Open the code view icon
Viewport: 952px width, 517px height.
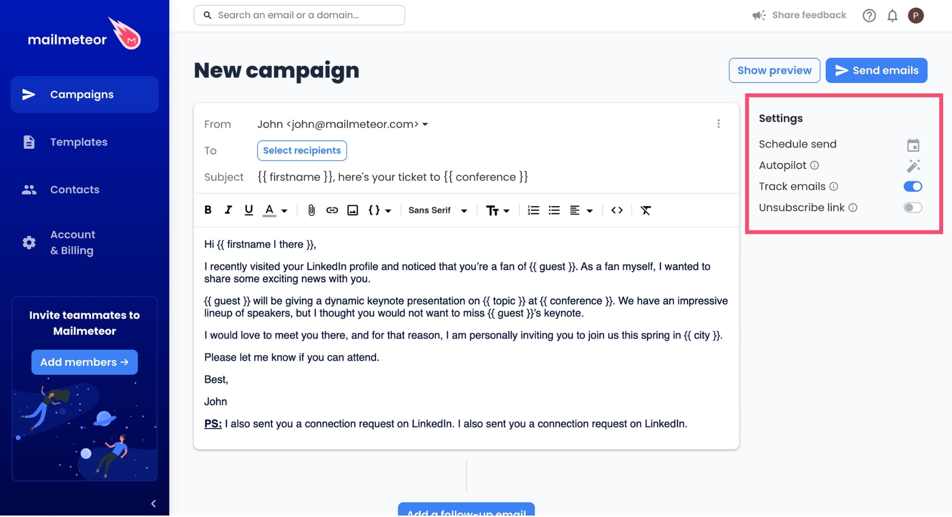(x=616, y=211)
